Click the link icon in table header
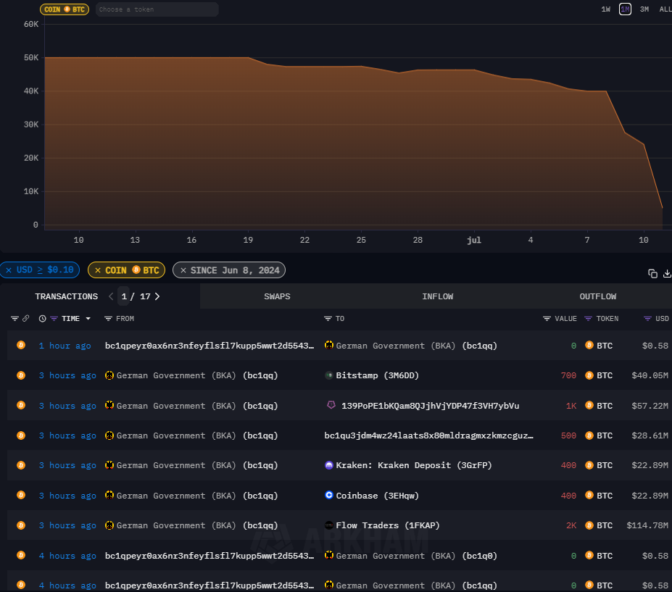672x592 pixels. click(26, 318)
